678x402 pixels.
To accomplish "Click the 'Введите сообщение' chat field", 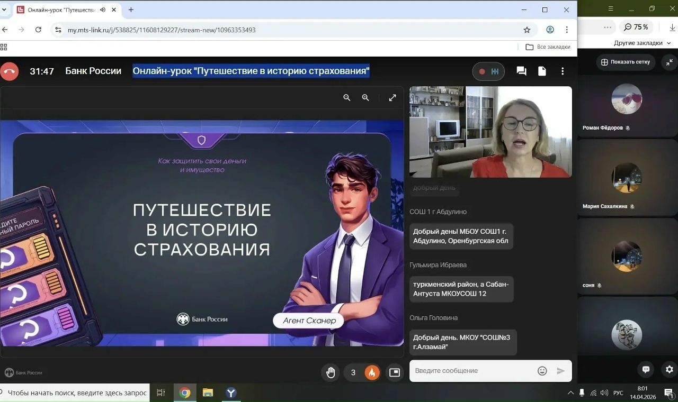I will [x=471, y=371].
